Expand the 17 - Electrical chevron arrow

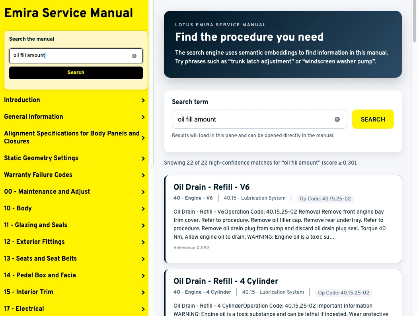[x=143, y=309]
